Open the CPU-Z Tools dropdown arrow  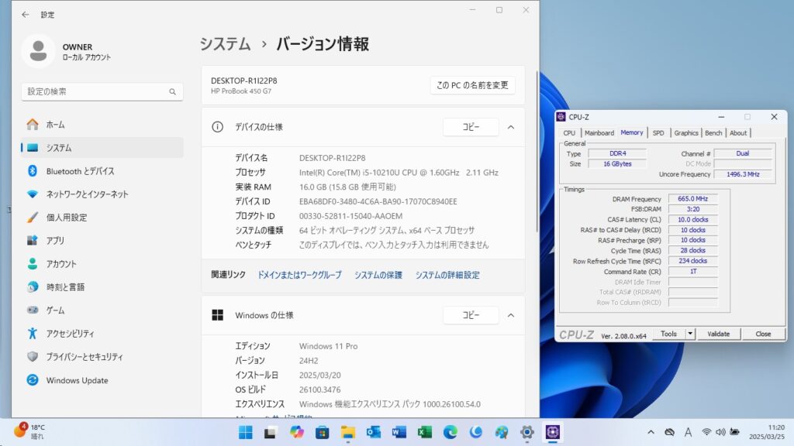pyautogui.click(x=690, y=334)
